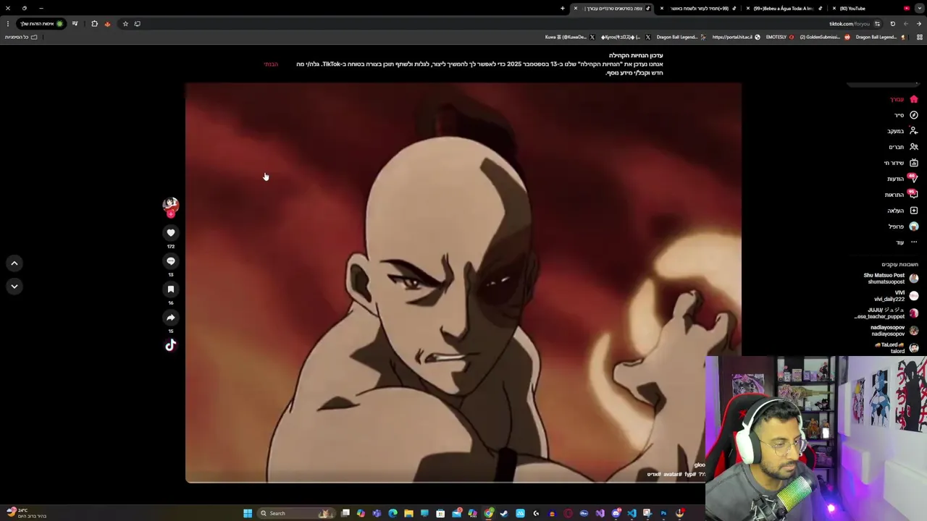Open site settings icon in address bar
Screen dimensions: 927x521
pyautogui.click(x=877, y=24)
